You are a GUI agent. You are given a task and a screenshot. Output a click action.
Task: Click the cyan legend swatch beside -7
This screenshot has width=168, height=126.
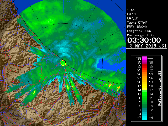click(144, 118)
